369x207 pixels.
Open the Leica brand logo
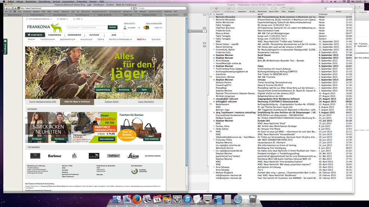[x=133, y=156]
